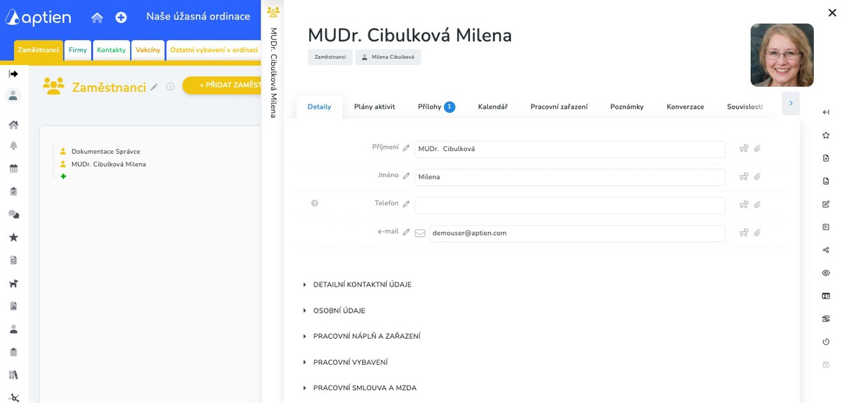Click the star icon in right toolbar
This screenshot has width=847, height=403.
(826, 136)
